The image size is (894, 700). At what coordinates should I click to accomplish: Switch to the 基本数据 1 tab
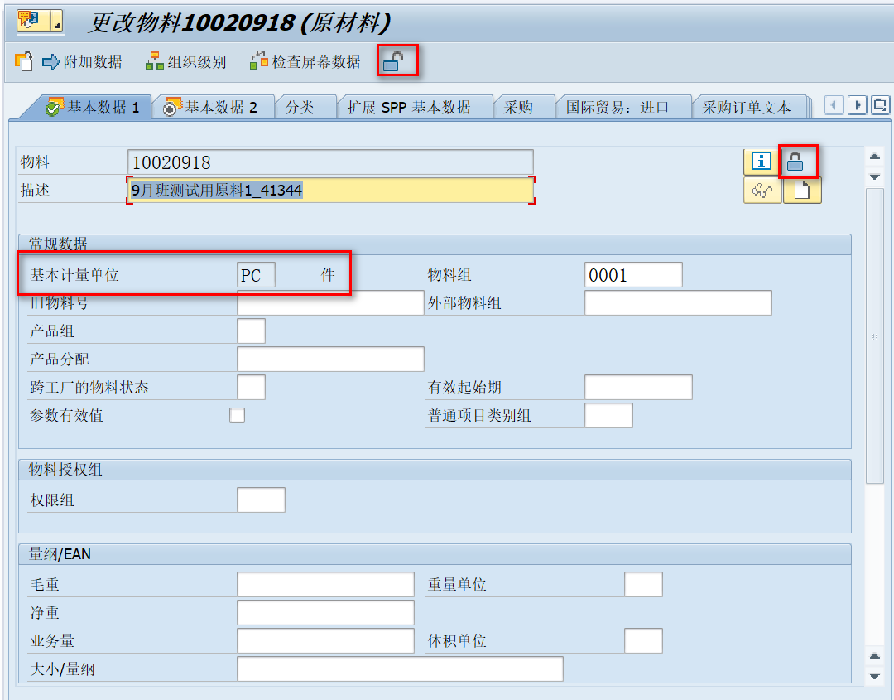pyautogui.click(x=93, y=107)
